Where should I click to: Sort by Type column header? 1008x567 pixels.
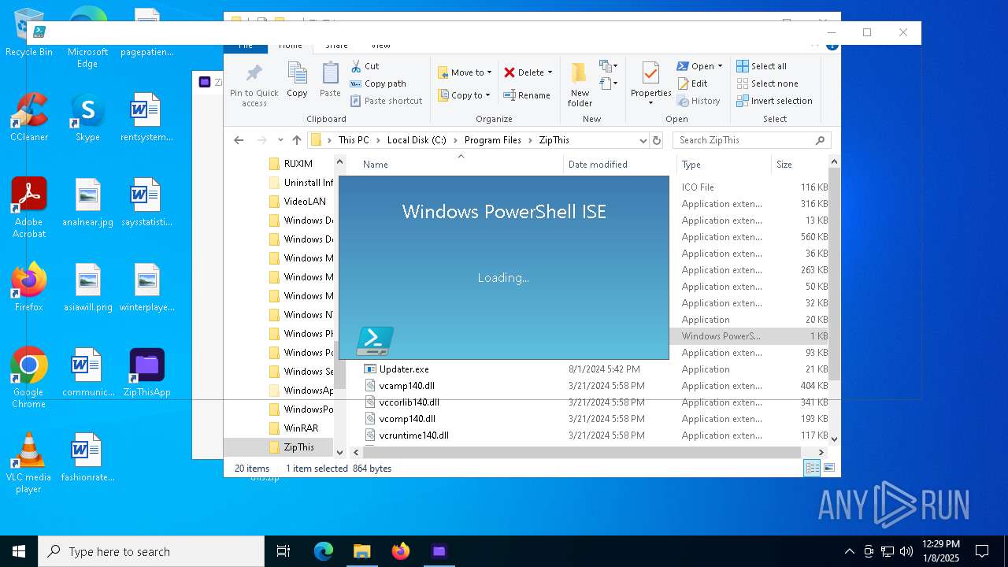pos(724,165)
